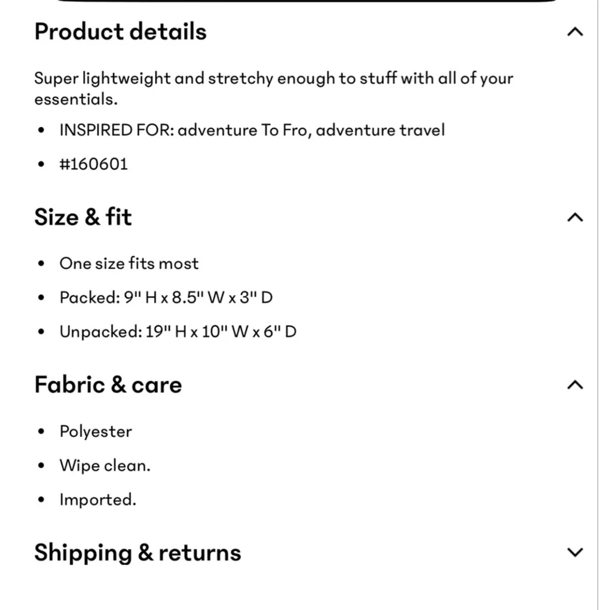This screenshot has height=610, width=610.
Task: Expand Shipping & returns with its chevron
Action: pyautogui.click(x=575, y=553)
